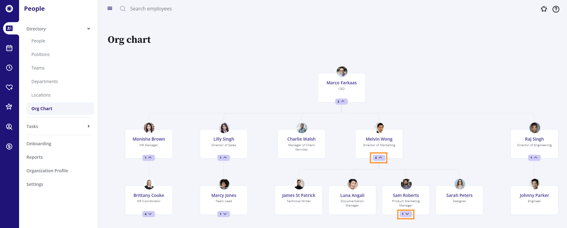Collapse Marco Farkaas's 5 direct reports
This screenshot has height=228, width=567.
[341, 102]
